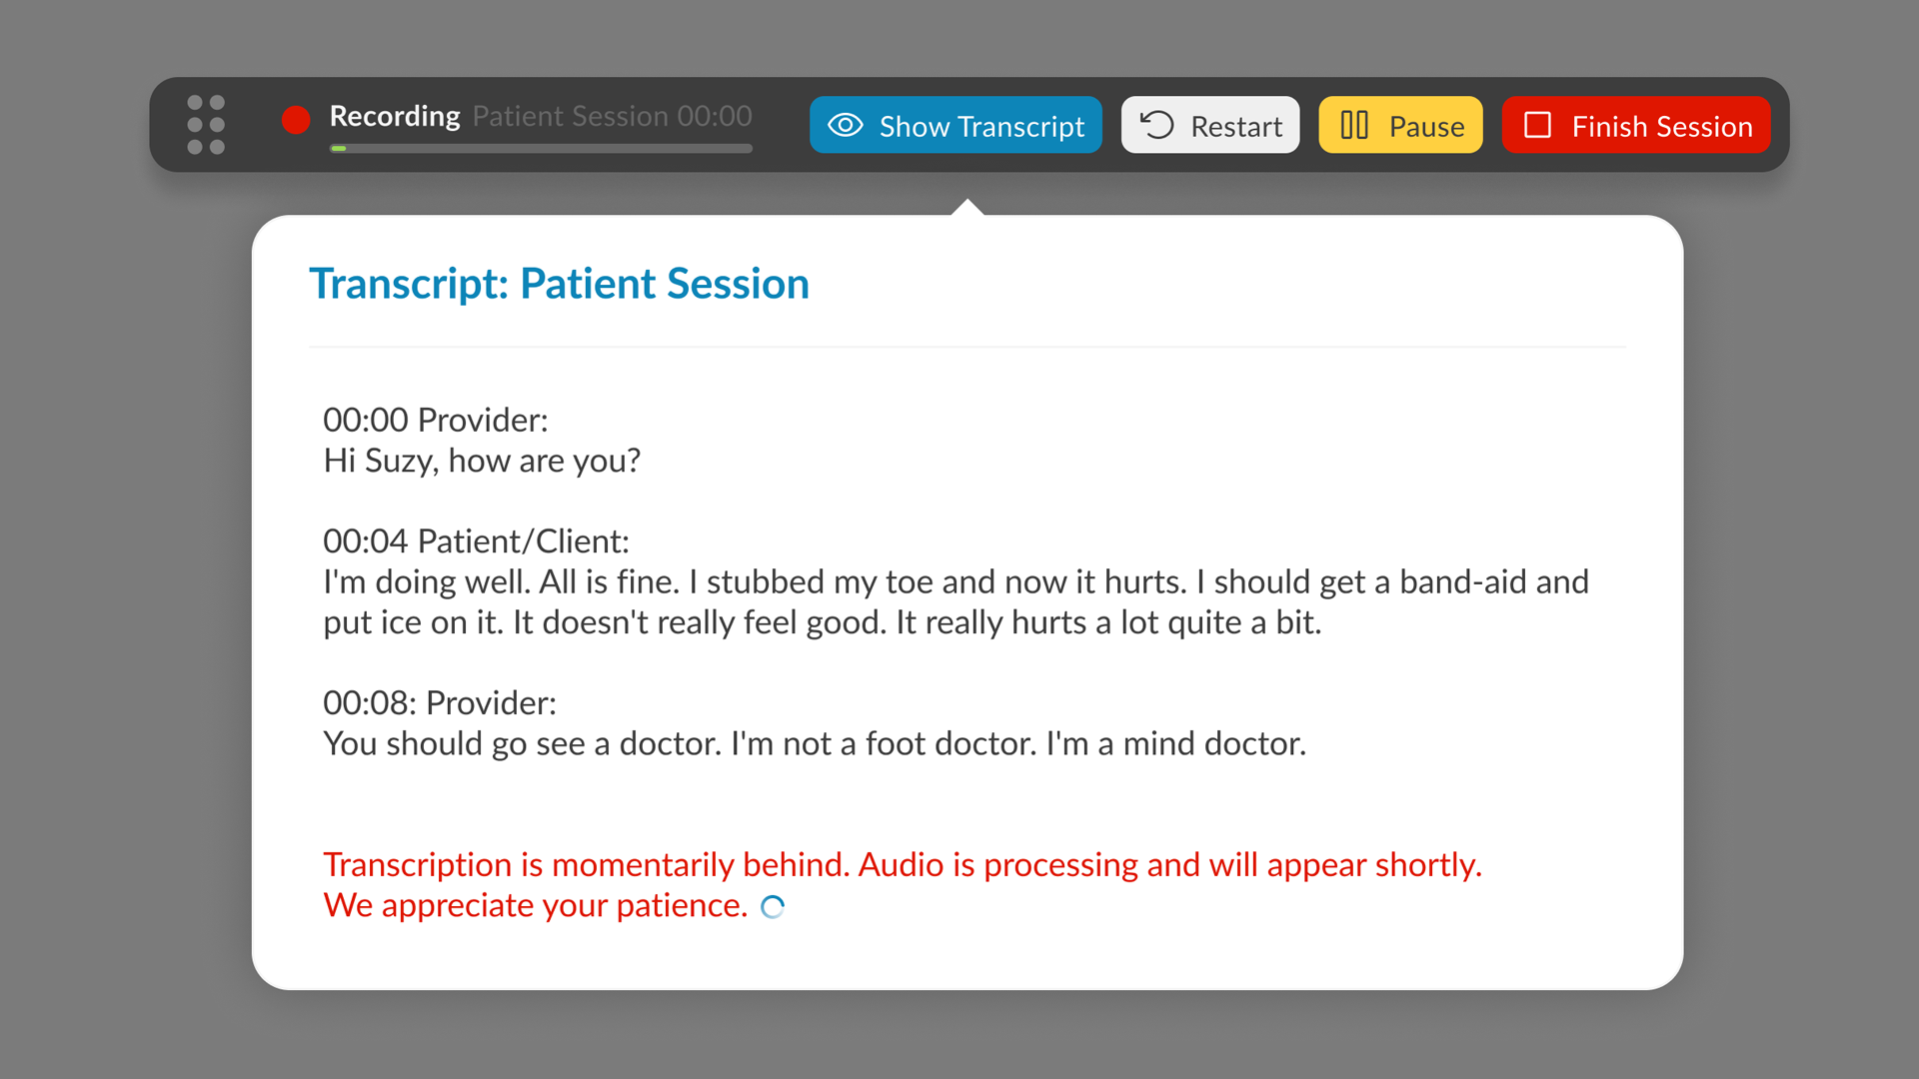
Task: Click the "00:00 Provider:" timestamp line
Action: [436, 420]
